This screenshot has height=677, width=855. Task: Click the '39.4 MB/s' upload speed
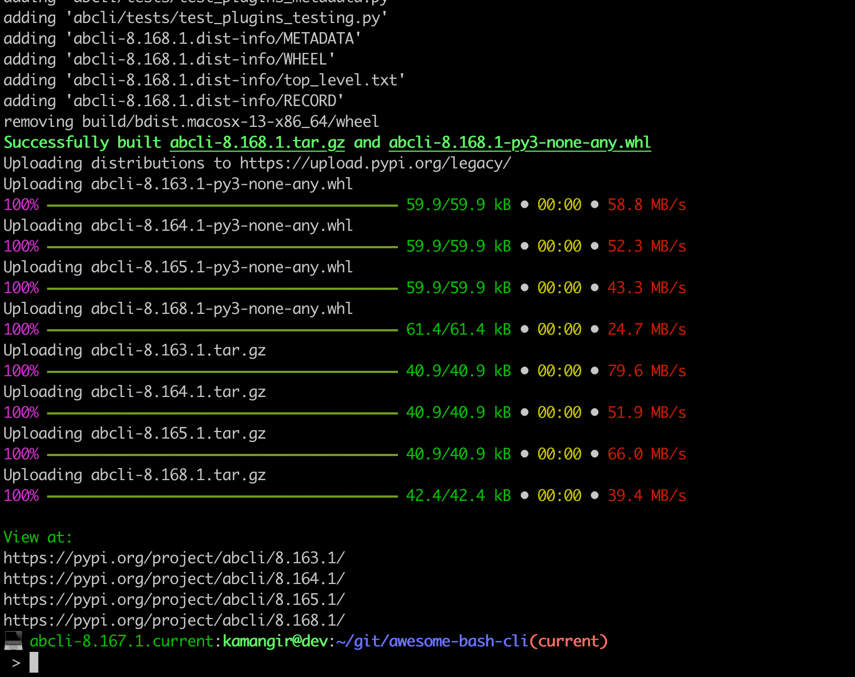pyautogui.click(x=647, y=496)
